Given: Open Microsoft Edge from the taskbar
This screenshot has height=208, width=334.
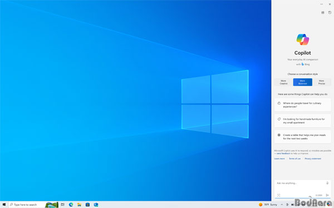Looking at the screenshot, I should point(71,205).
